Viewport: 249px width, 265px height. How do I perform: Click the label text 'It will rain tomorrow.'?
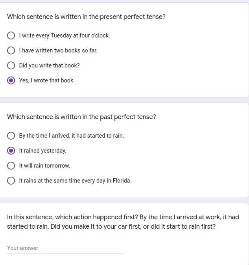pyautogui.click(x=44, y=166)
